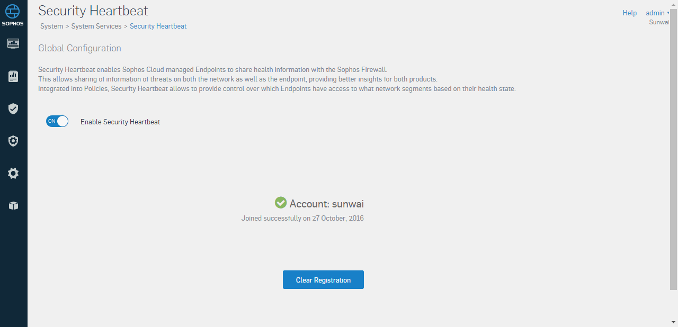Open the protection badge sidebar icon
This screenshot has width=678, height=327.
pos(13,141)
